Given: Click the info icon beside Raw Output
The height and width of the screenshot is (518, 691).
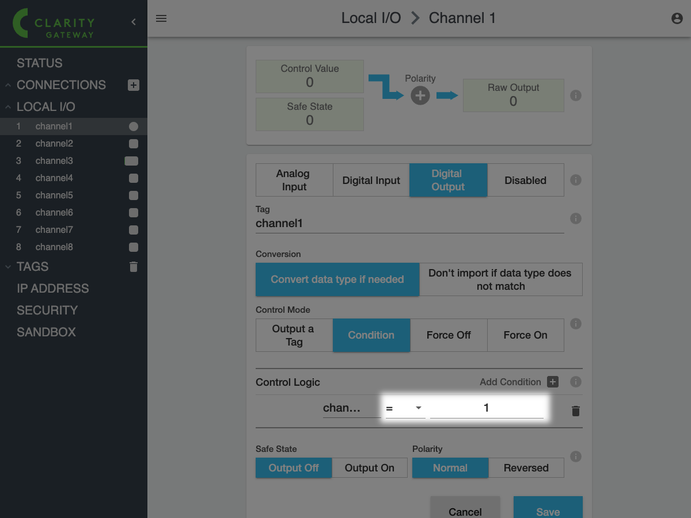Looking at the screenshot, I should coord(575,95).
